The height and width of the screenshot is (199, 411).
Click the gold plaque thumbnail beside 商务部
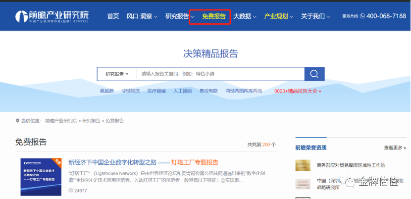[x=303, y=165]
